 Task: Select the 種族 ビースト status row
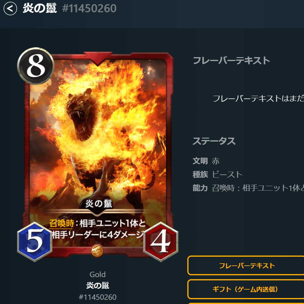[218, 174]
